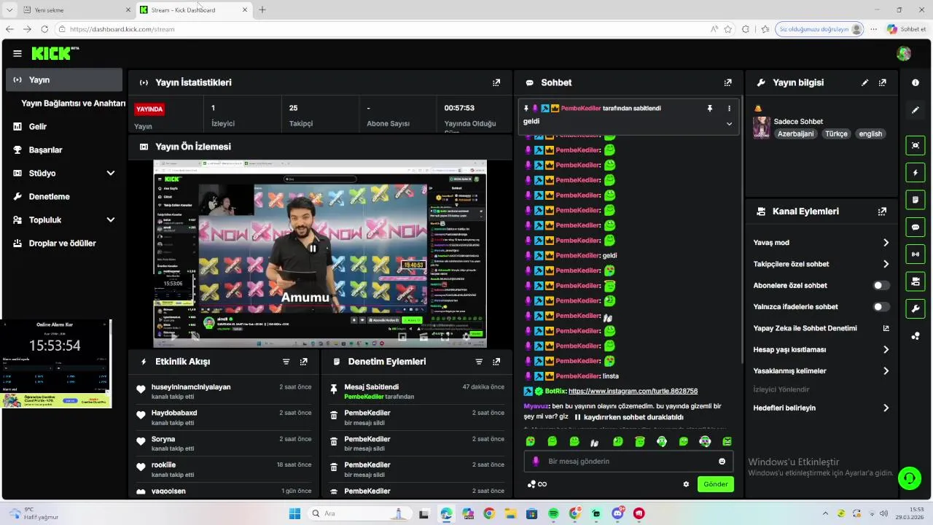Pop out the Yayın bilgisi panel
The width and height of the screenshot is (933, 525).
tap(882, 82)
